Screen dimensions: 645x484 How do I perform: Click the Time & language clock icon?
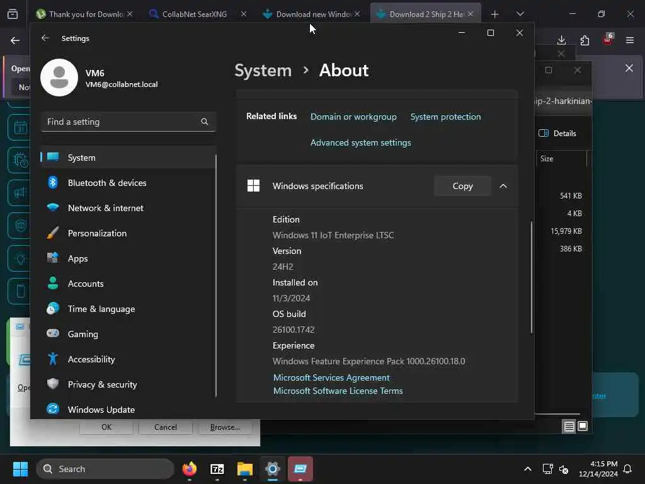pyautogui.click(x=53, y=309)
